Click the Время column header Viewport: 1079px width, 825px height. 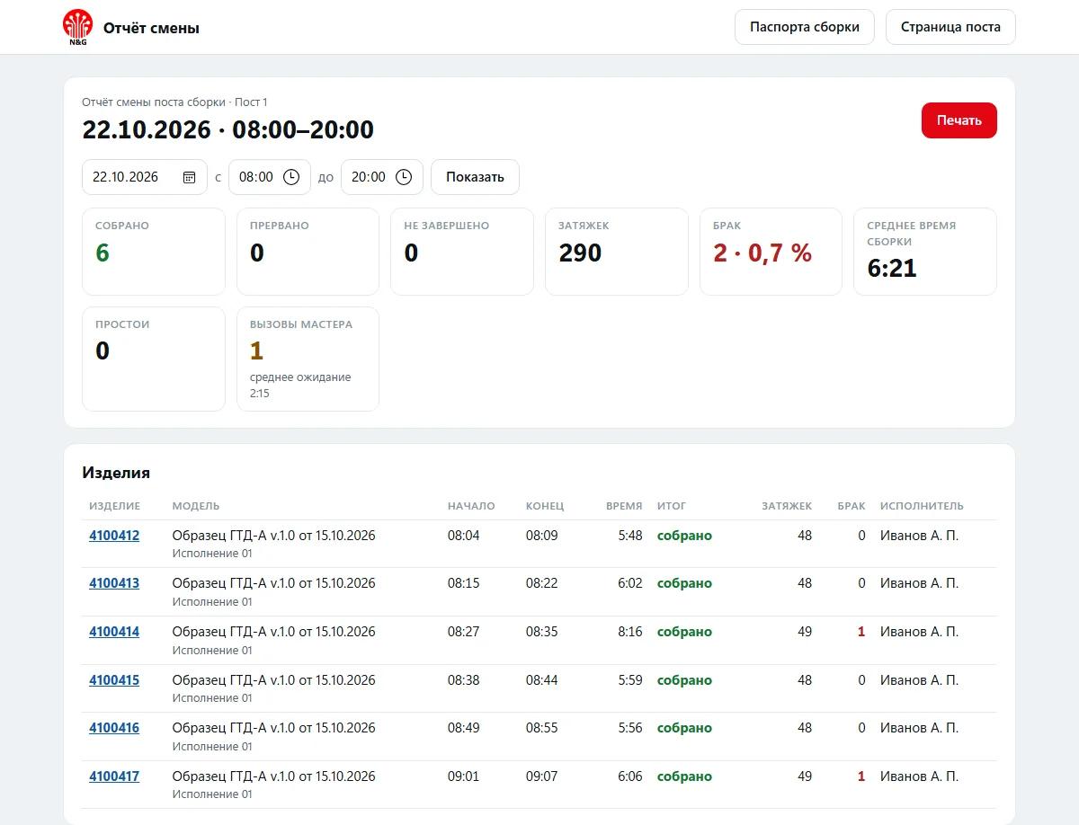pyautogui.click(x=624, y=506)
